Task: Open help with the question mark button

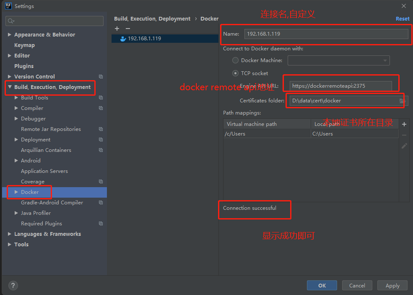Action: click(13, 285)
